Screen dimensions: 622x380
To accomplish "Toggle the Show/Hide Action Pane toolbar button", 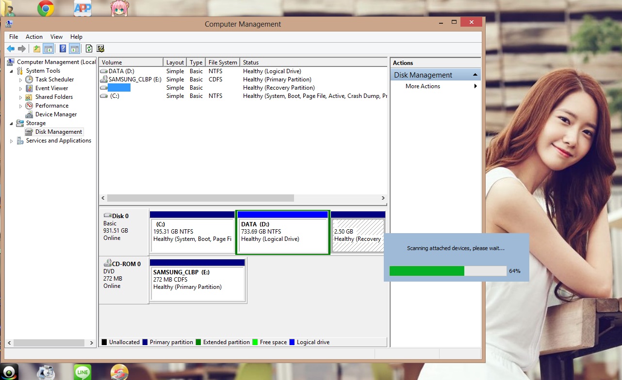I will point(74,48).
